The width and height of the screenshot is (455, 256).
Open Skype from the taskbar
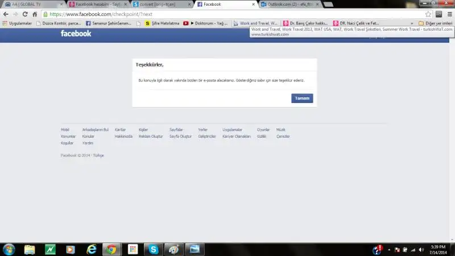(x=153, y=249)
